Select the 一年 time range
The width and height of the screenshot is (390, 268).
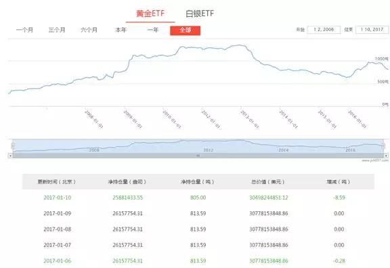(153, 30)
